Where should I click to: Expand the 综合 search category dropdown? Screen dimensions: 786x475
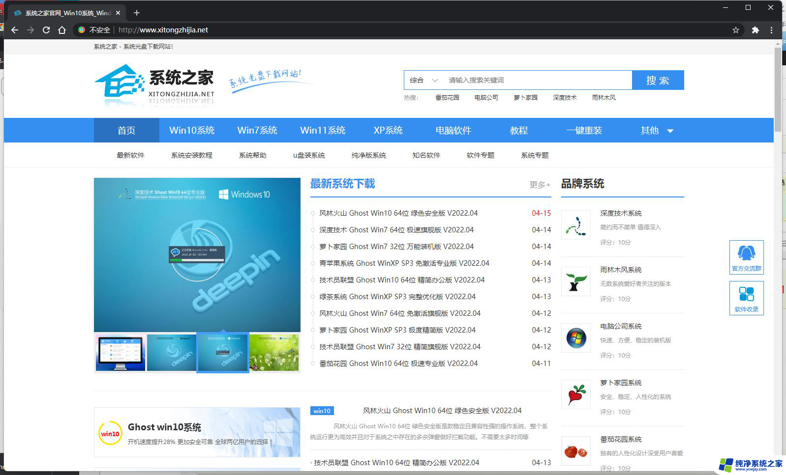[423, 80]
